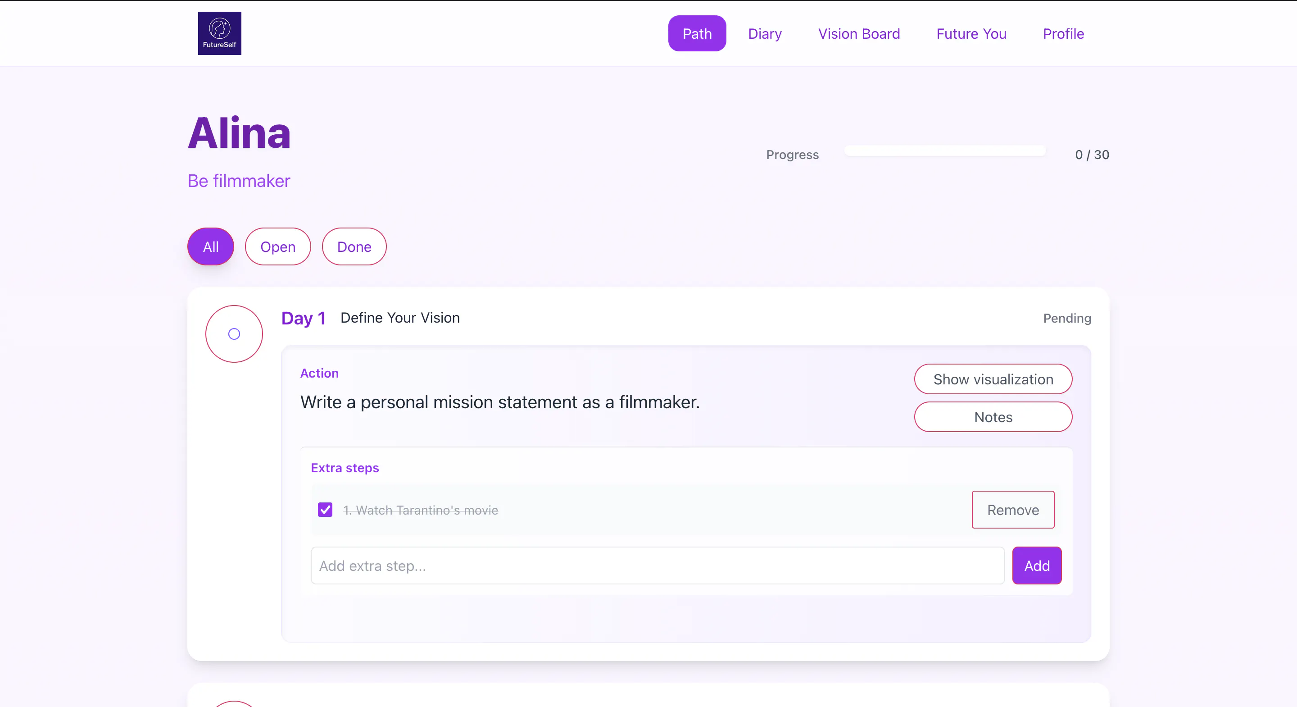Go to the Diary page
This screenshot has height=707, width=1297.
click(x=765, y=34)
